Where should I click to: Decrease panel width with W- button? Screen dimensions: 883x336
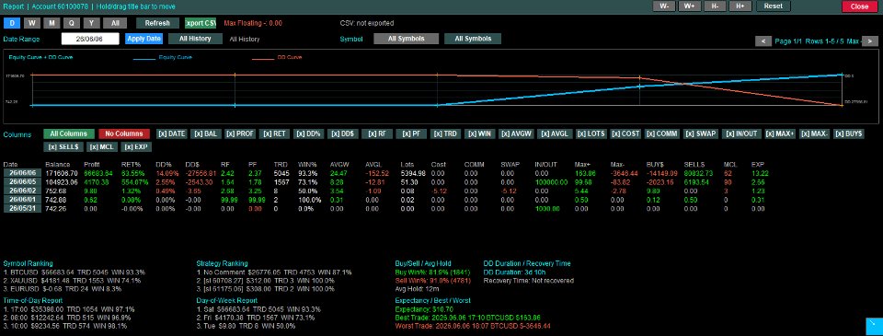pyautogui.click(x=664, y=6)
